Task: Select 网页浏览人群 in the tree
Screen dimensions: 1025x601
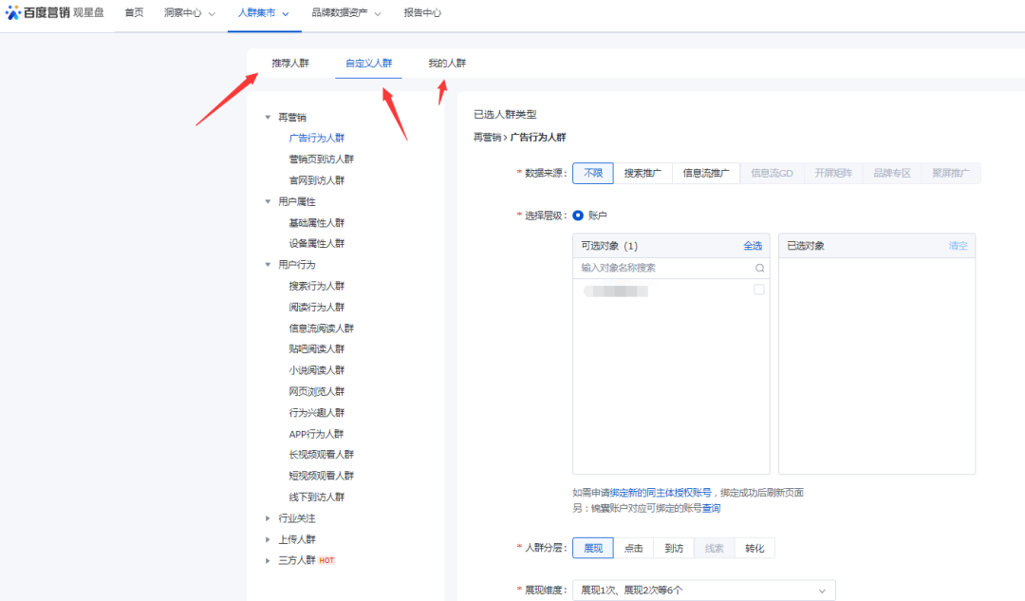Action: coord(316,392)
